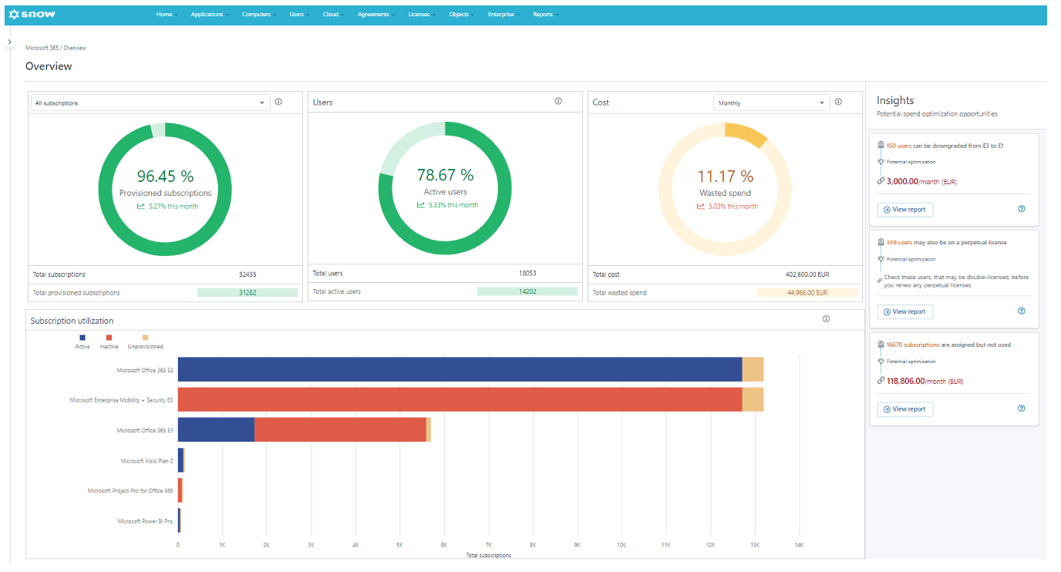Click the Total provisioned subscriptions value 31282
This screenshot has height=572, width=1061.
click(x=248, y=293)
